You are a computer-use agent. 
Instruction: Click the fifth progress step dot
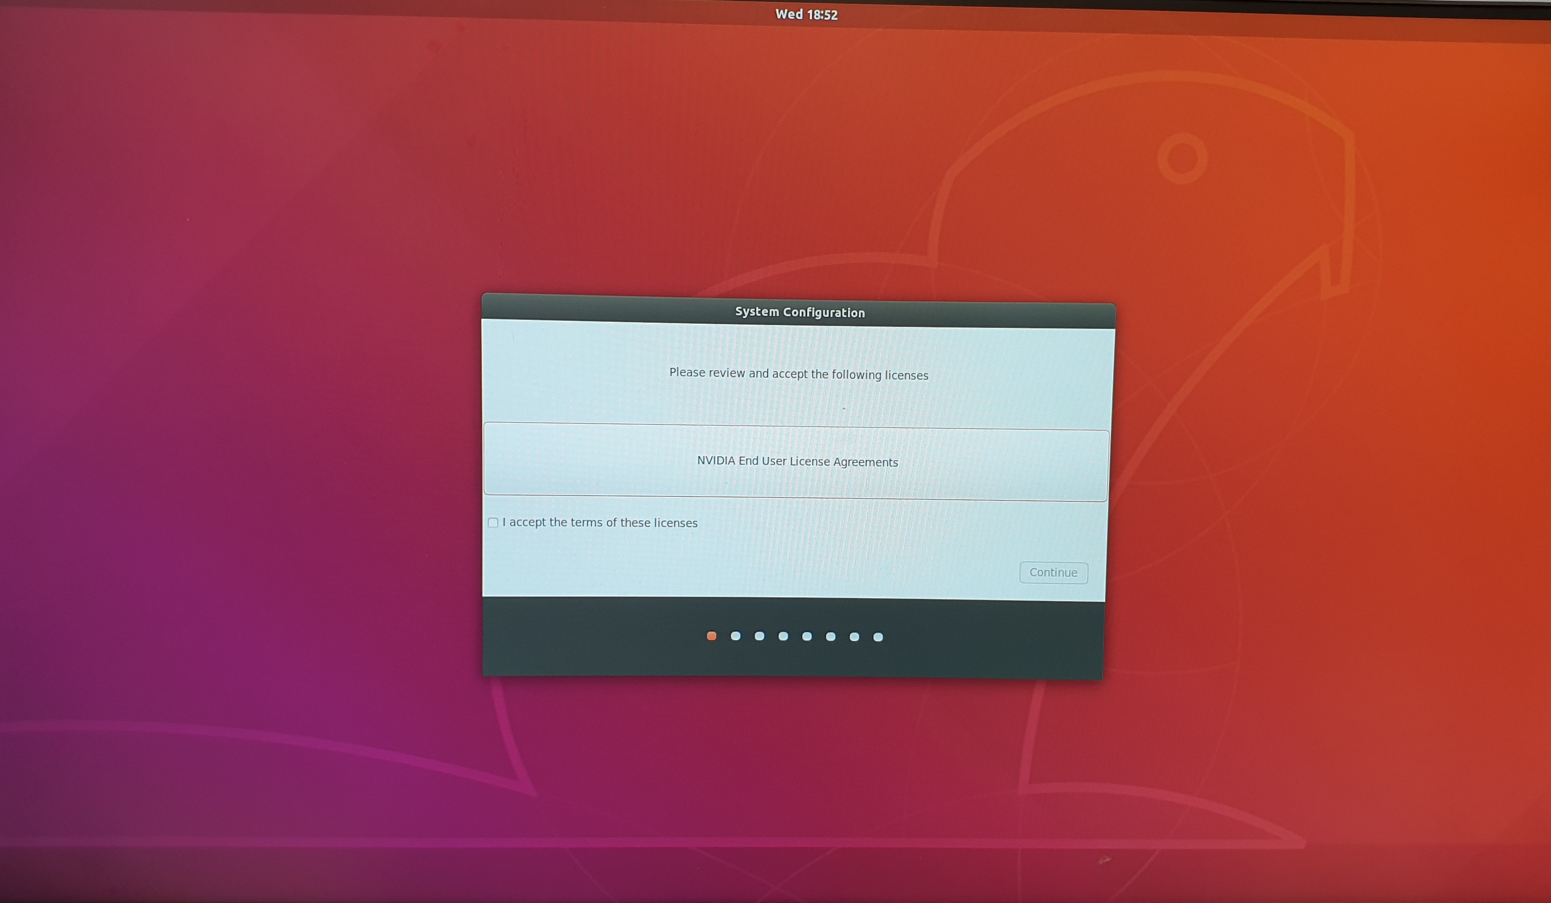[x=807, y=637]
